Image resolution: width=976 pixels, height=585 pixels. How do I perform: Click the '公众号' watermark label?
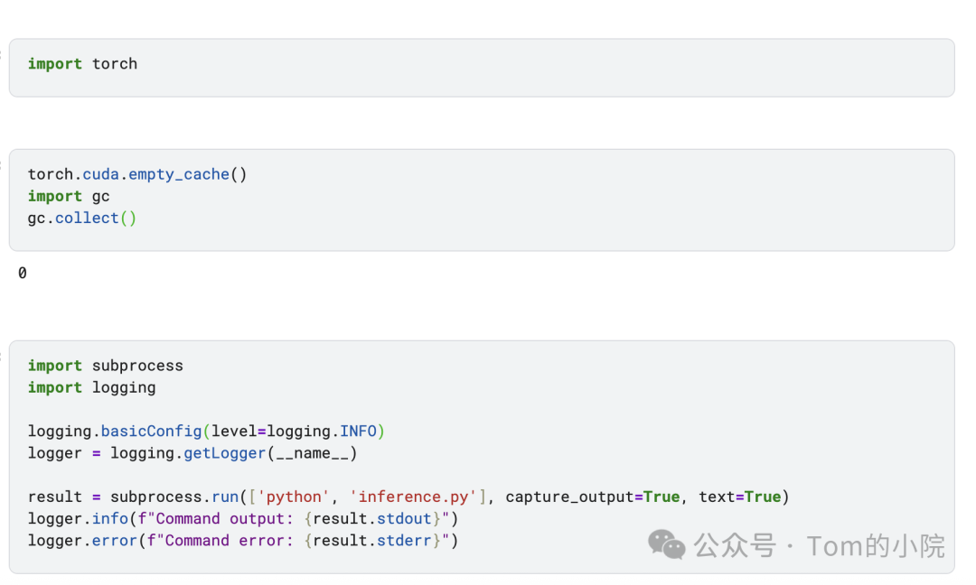tap(735, 545)
